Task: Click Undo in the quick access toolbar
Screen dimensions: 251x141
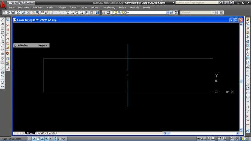Action: click(x=28, y=3)
